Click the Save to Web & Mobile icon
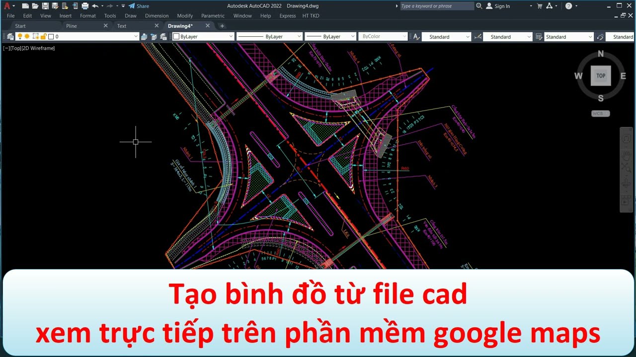 tap(75, 6)
